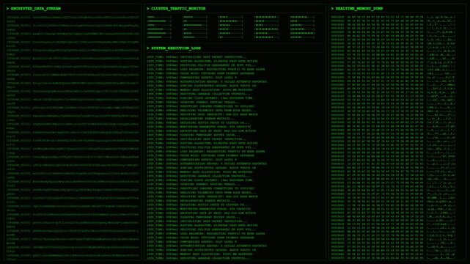470x264 pixels.
Task: Select the ENCRYPTED_DATA_STREAM panel header
Action: point(34,9)
